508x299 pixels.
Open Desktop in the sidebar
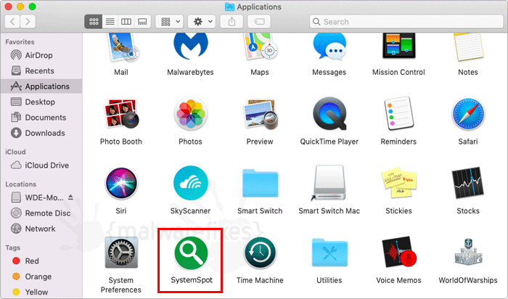41,102
